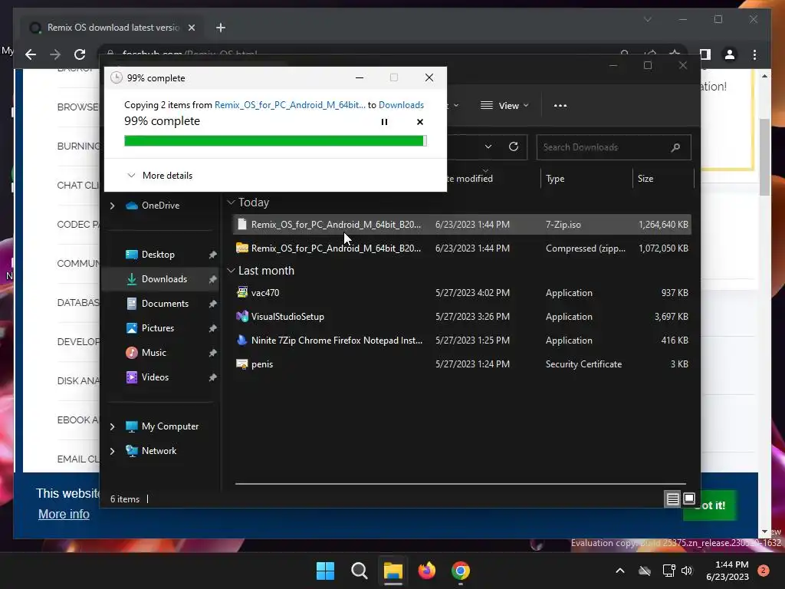
Task: Unpin Desktop using its pin icon
Action: click(x=213, y=255)
